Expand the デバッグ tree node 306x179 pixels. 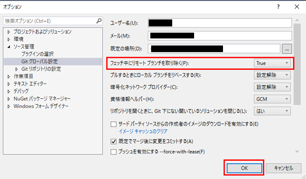(x=9, y=91)
